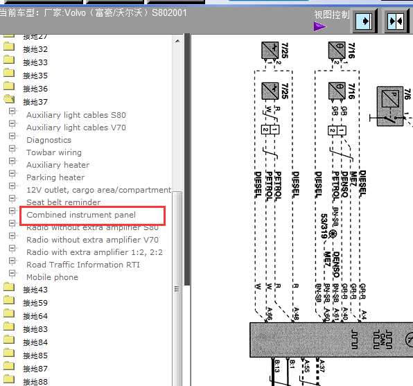Viewport: 413px width, 386px height.
Task: Open the Diagnostics diagram
Action: coord(49,140)
